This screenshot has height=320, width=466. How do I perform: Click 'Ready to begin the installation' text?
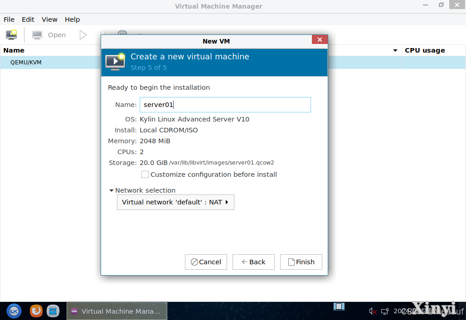point(159,87)
